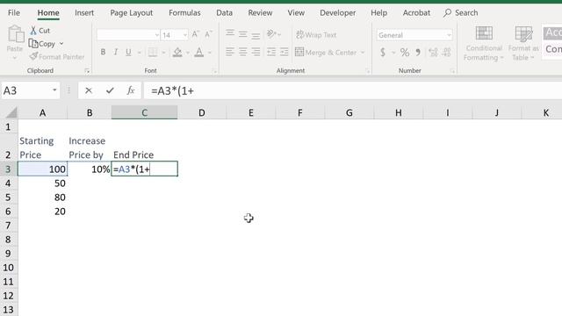Viewport: 562px width, 316px height.
Task: Switch to the Data tab
Action: [x=225, y=13]
